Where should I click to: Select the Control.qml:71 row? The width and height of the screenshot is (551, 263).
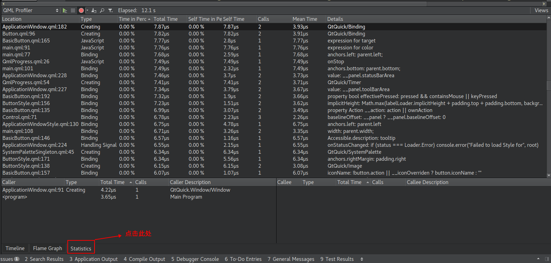point(274,117)
